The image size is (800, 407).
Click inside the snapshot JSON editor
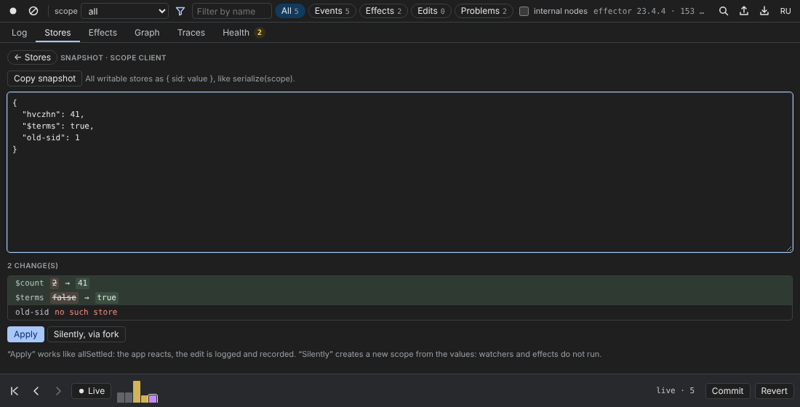(400, 172)
